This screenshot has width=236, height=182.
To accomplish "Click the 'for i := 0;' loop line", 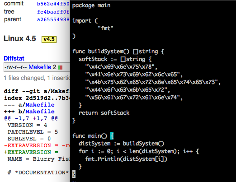I will click(139, 151).
